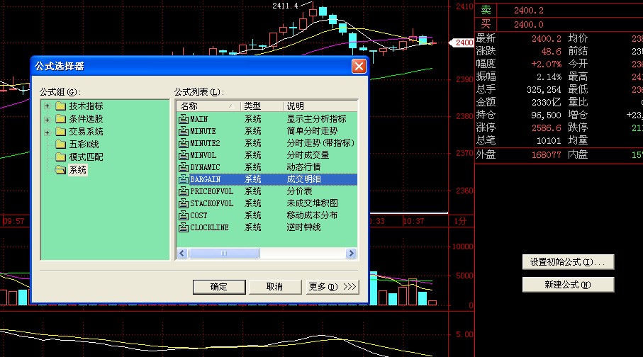Click the 取消 button
This screenshot has height=357, width=643.
(x=274, y=286)
